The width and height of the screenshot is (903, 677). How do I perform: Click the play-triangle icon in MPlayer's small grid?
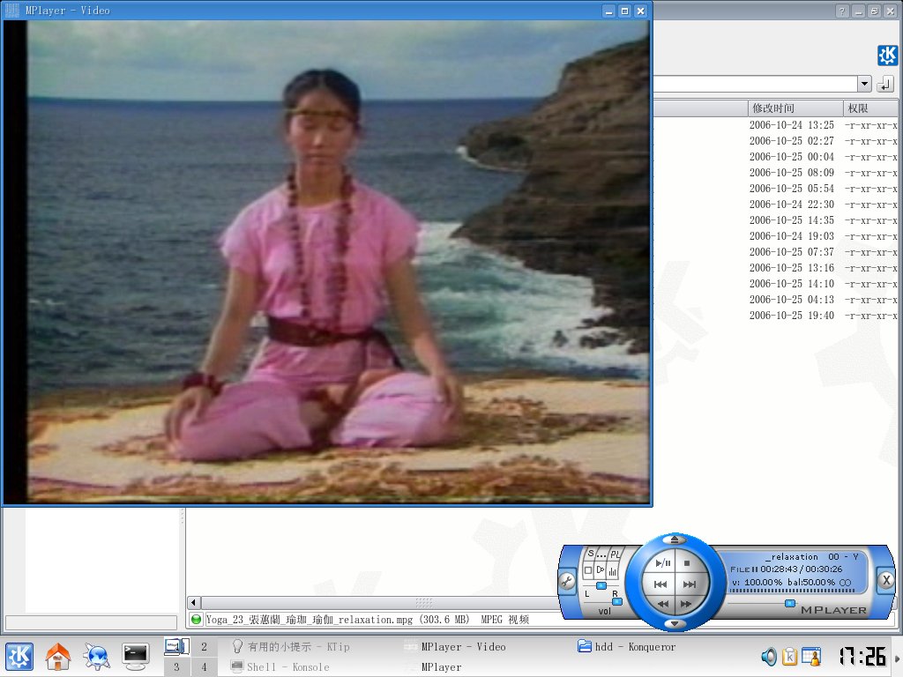click(x=600, y=570)
